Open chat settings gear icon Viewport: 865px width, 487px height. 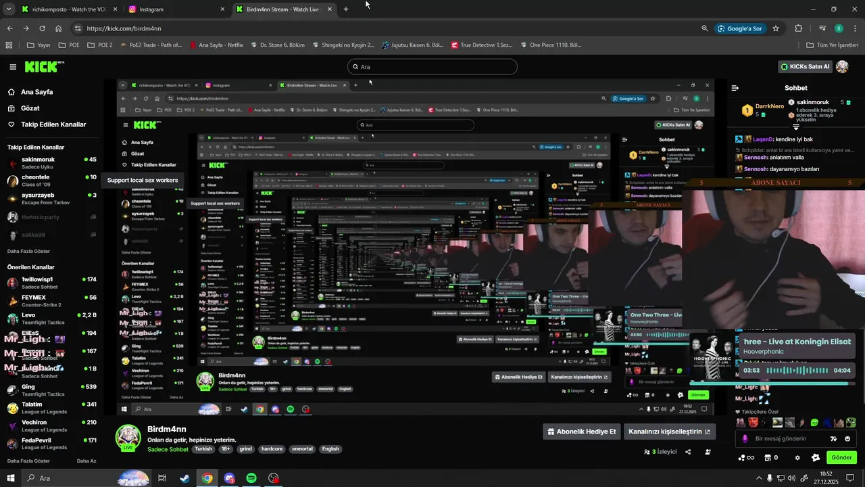[797, 458]
